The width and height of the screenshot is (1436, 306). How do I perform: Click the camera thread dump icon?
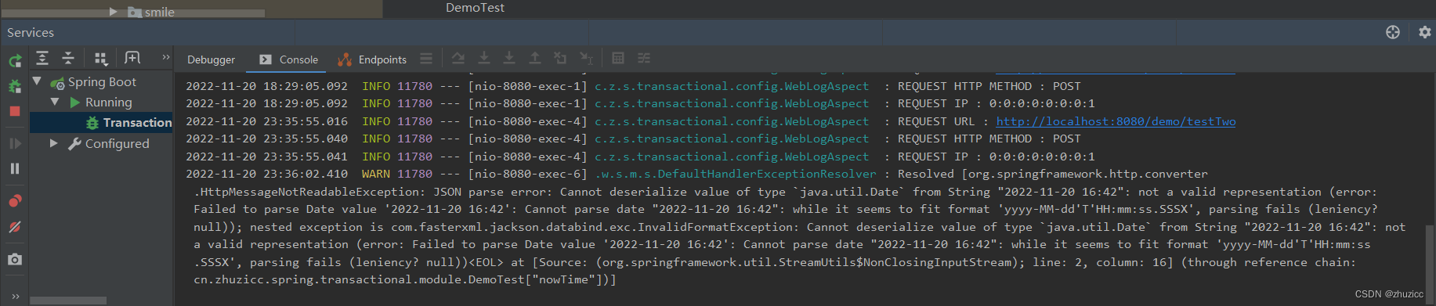[x=15, y=259]
